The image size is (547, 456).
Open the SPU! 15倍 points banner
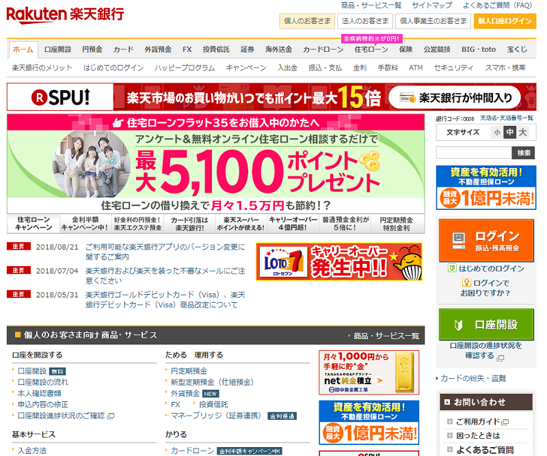click(x=271, y=97)
